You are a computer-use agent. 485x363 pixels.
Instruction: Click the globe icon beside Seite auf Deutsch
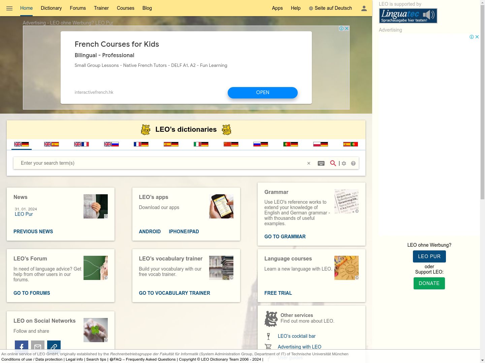[311, 8]
